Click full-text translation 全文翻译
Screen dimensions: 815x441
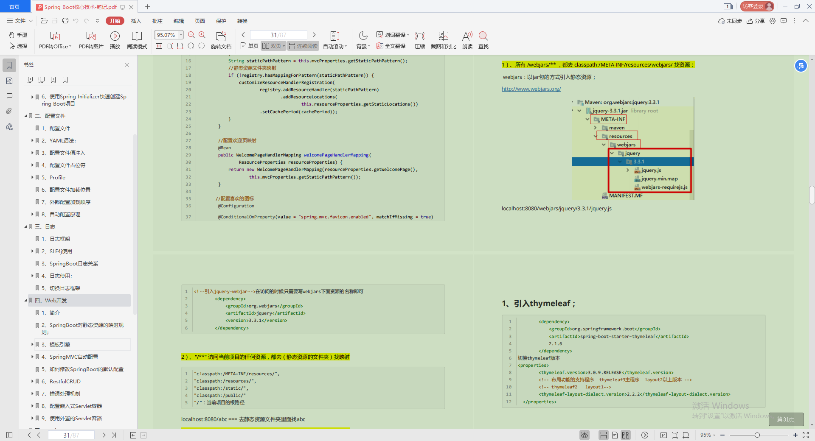391,46
